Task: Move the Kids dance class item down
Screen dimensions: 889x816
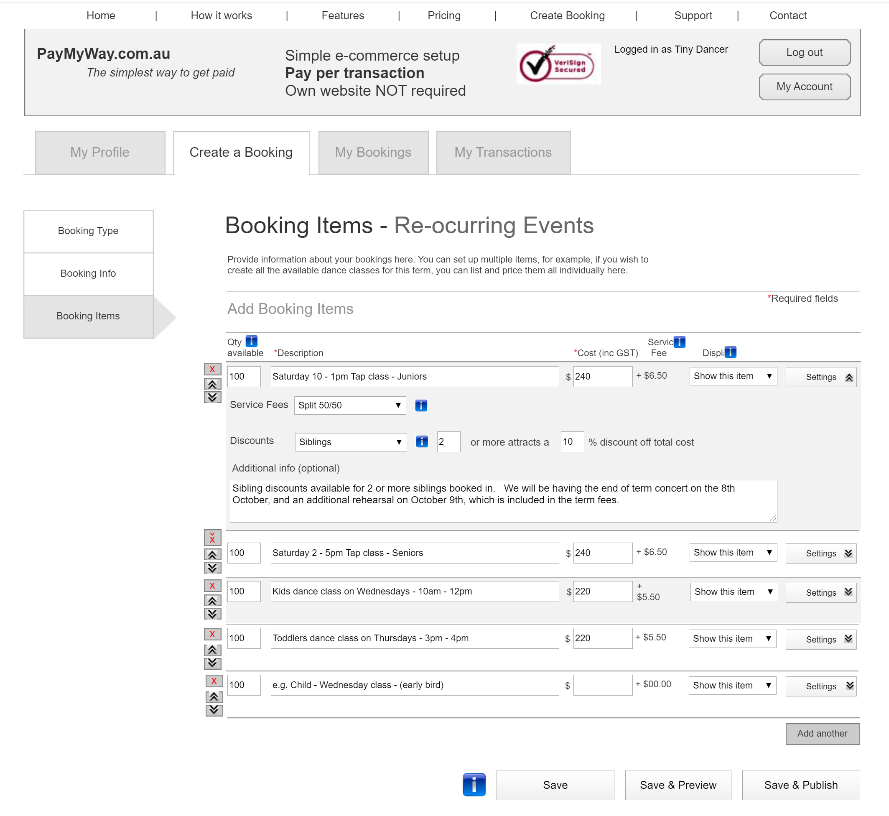Action: 212,614
